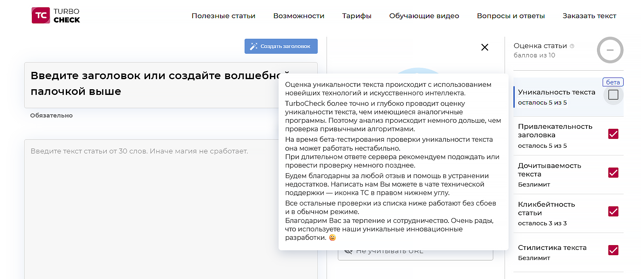The height and width of the screenshot is (279, 641).
Task: Click the Создать заголовок button
Action: (281, 46)
